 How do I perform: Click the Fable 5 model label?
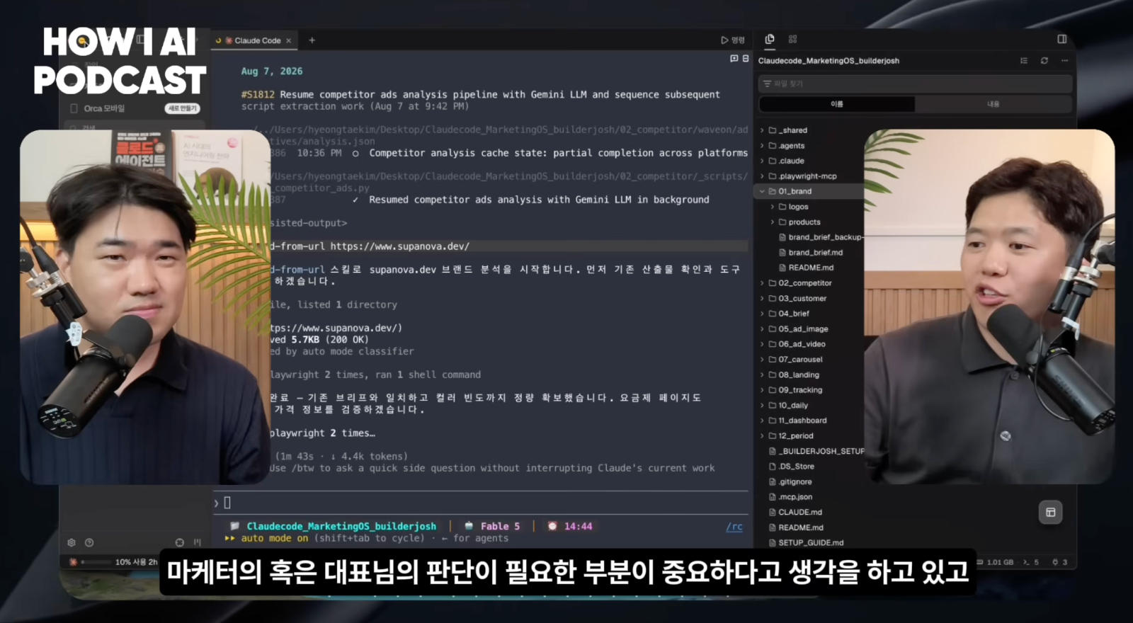tap(500, 527)
